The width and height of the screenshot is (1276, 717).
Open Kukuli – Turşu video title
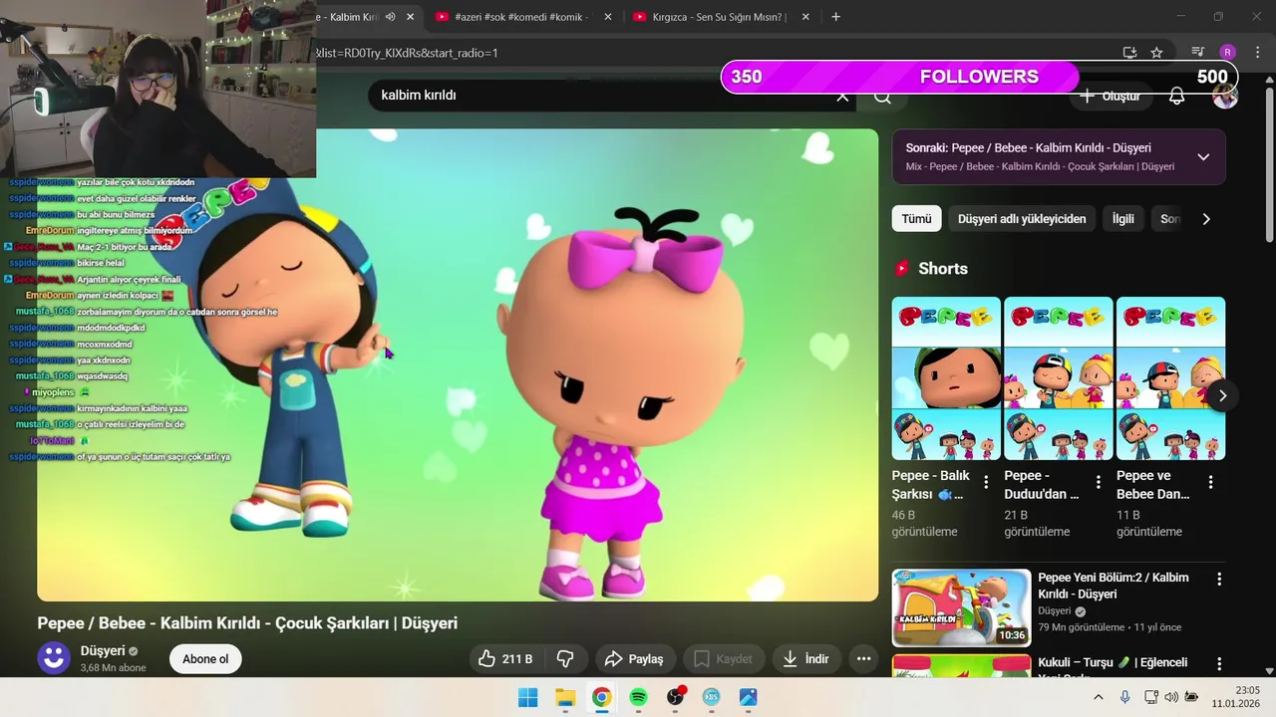coord(1114,663)
